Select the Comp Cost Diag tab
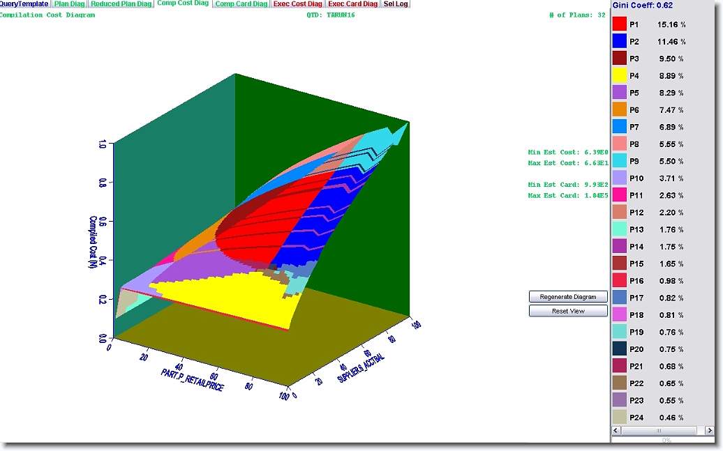723x451 pixels. click(x=183, y=3)
